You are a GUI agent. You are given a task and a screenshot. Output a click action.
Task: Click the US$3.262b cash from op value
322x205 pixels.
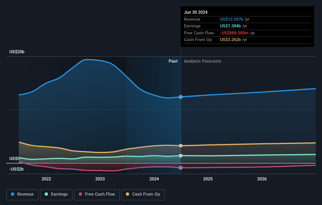point(230,40)
